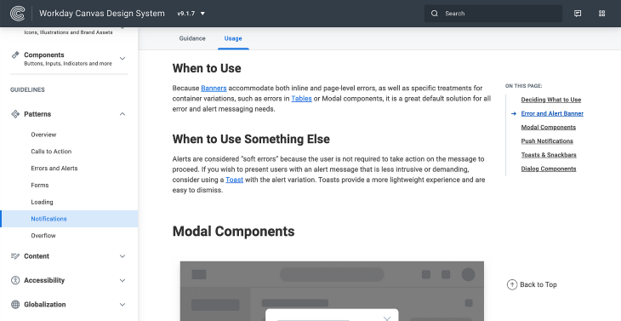Click the Patterns sidebar heading
The width and height of the screenshot is (621, 321).
click(37, 114)
